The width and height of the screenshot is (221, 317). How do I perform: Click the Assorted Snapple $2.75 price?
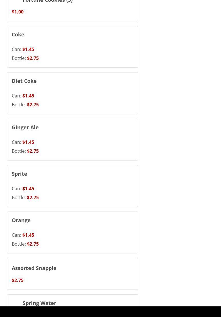(18, 280)
